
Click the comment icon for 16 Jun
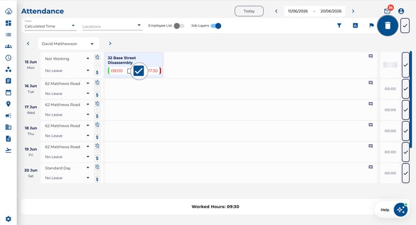(371, 83)
